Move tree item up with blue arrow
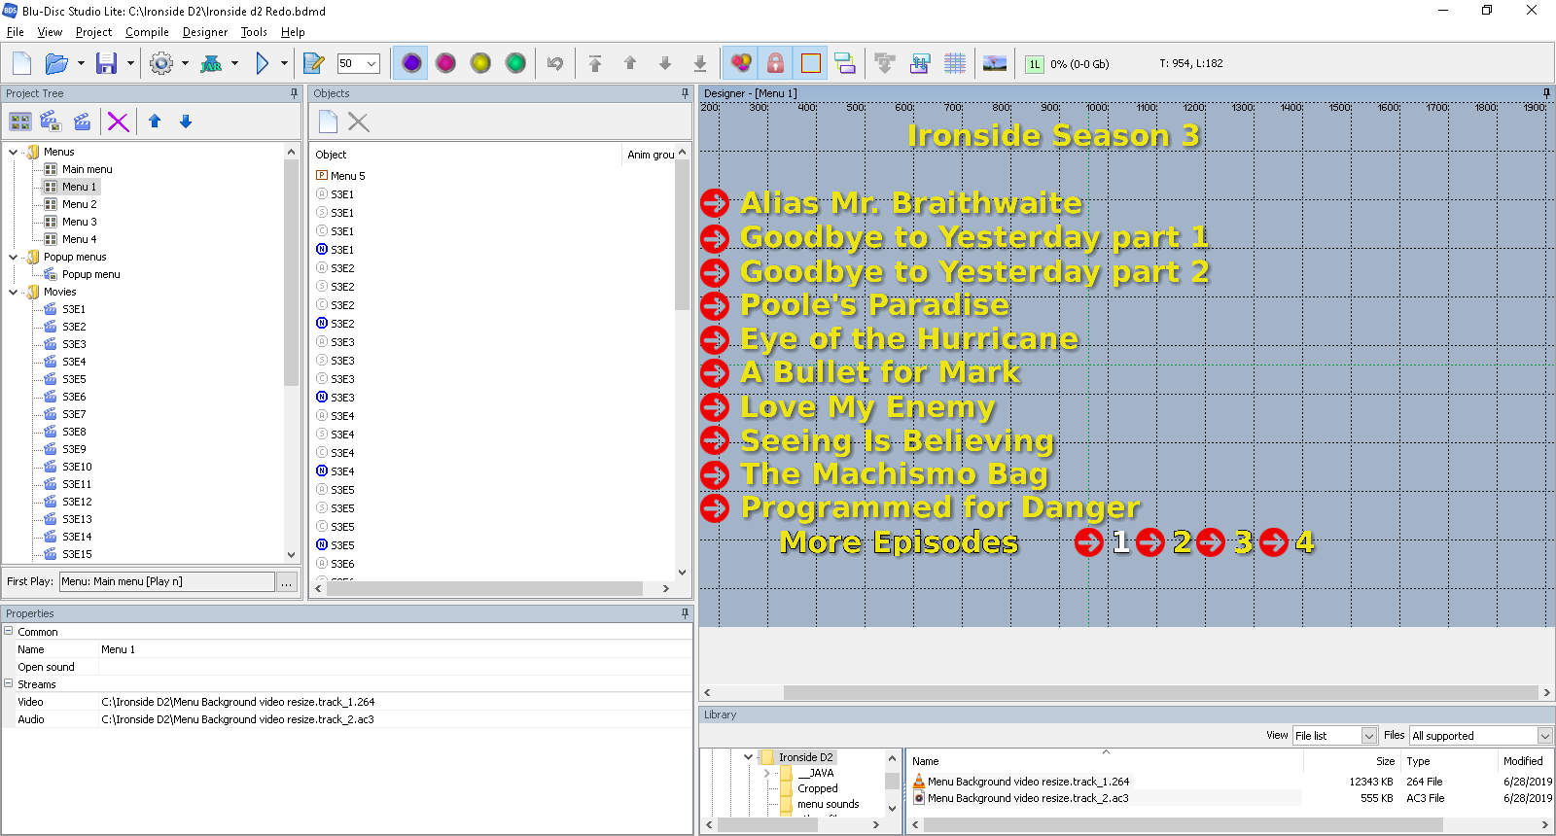Screen dimensions: 1556x836 pyautogui.click(x=155, y=122)
